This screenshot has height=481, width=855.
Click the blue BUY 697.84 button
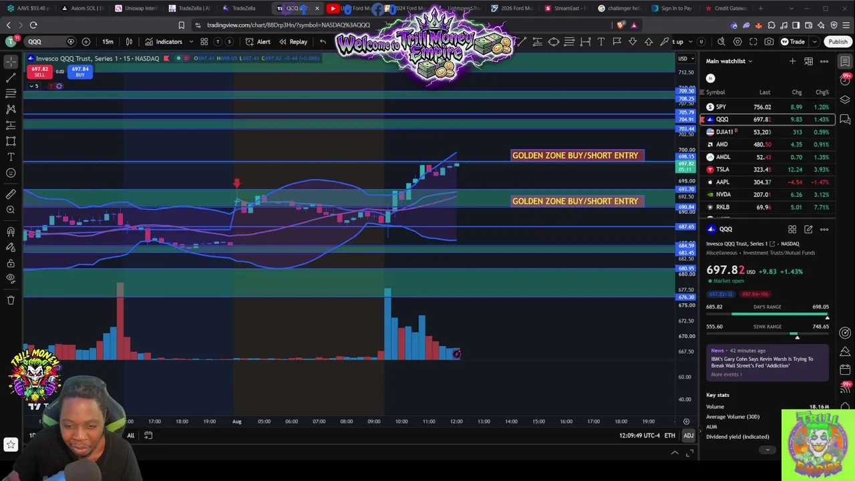click(80, 71)
